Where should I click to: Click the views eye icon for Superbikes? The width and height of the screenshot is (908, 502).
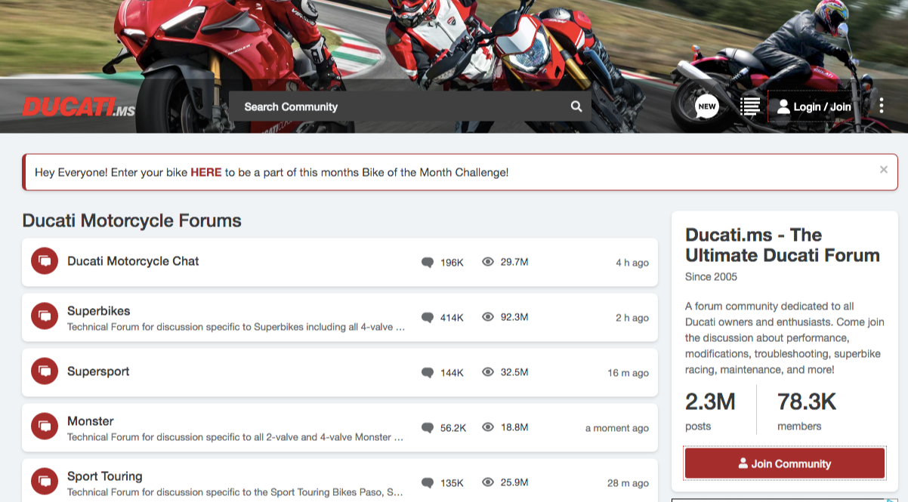pos(488,317)
